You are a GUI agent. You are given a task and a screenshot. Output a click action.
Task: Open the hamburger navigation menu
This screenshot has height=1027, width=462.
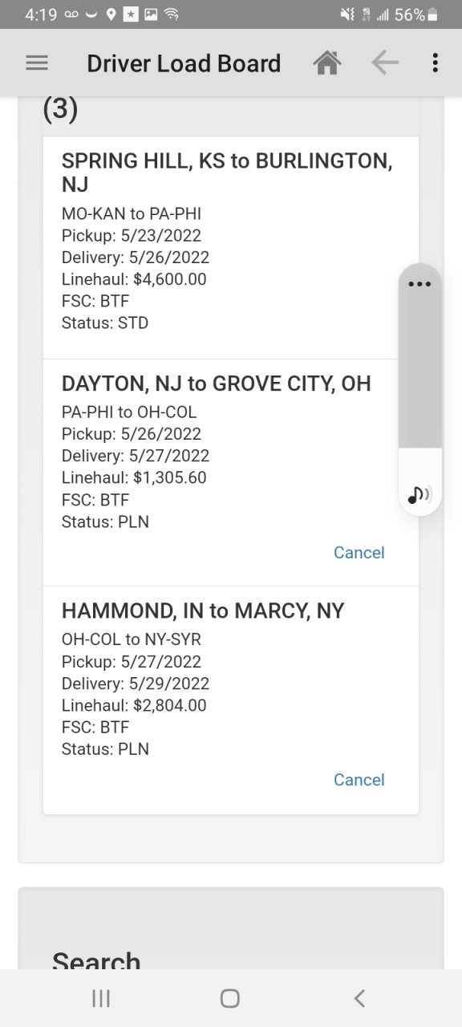coord(37,63)
